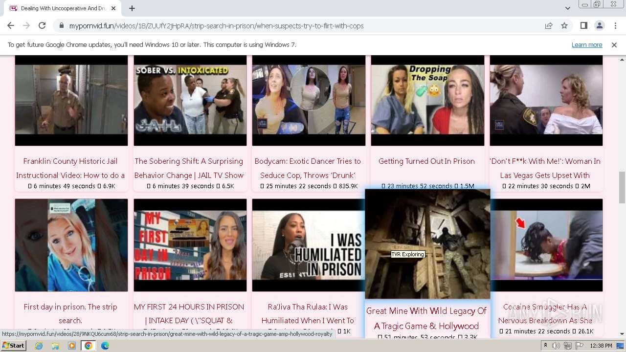
Task: Open Windows Media Player taskbar icon
Action: pos(72,346)
